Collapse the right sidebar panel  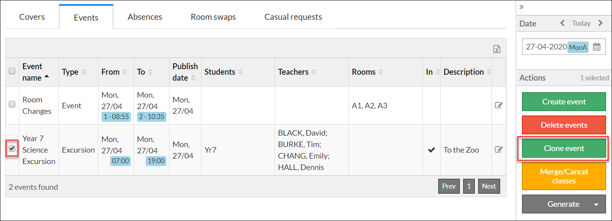522,7
